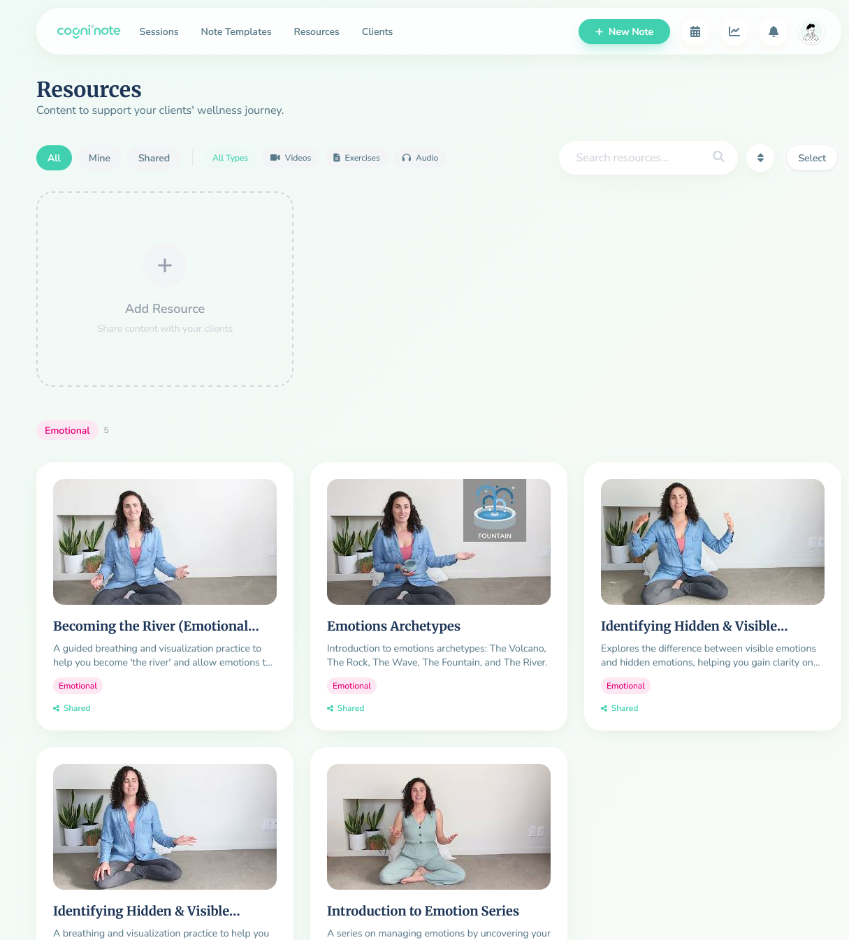Click the New Note button
Viewport: 849px width, 940px height.
click(x=624, y=31)
